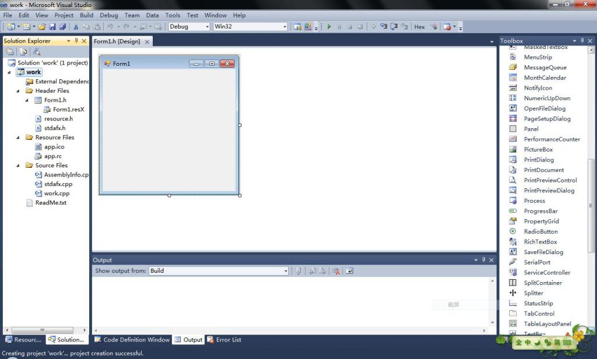Collapse the Header Files folder

click(x=18, y=91)
